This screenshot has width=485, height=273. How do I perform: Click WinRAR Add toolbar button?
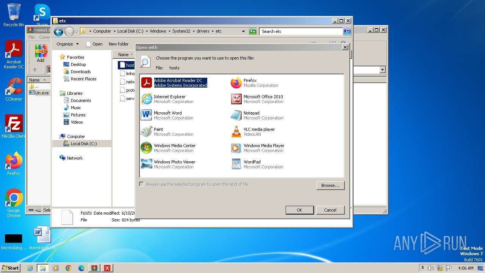[x=41, y=53]
